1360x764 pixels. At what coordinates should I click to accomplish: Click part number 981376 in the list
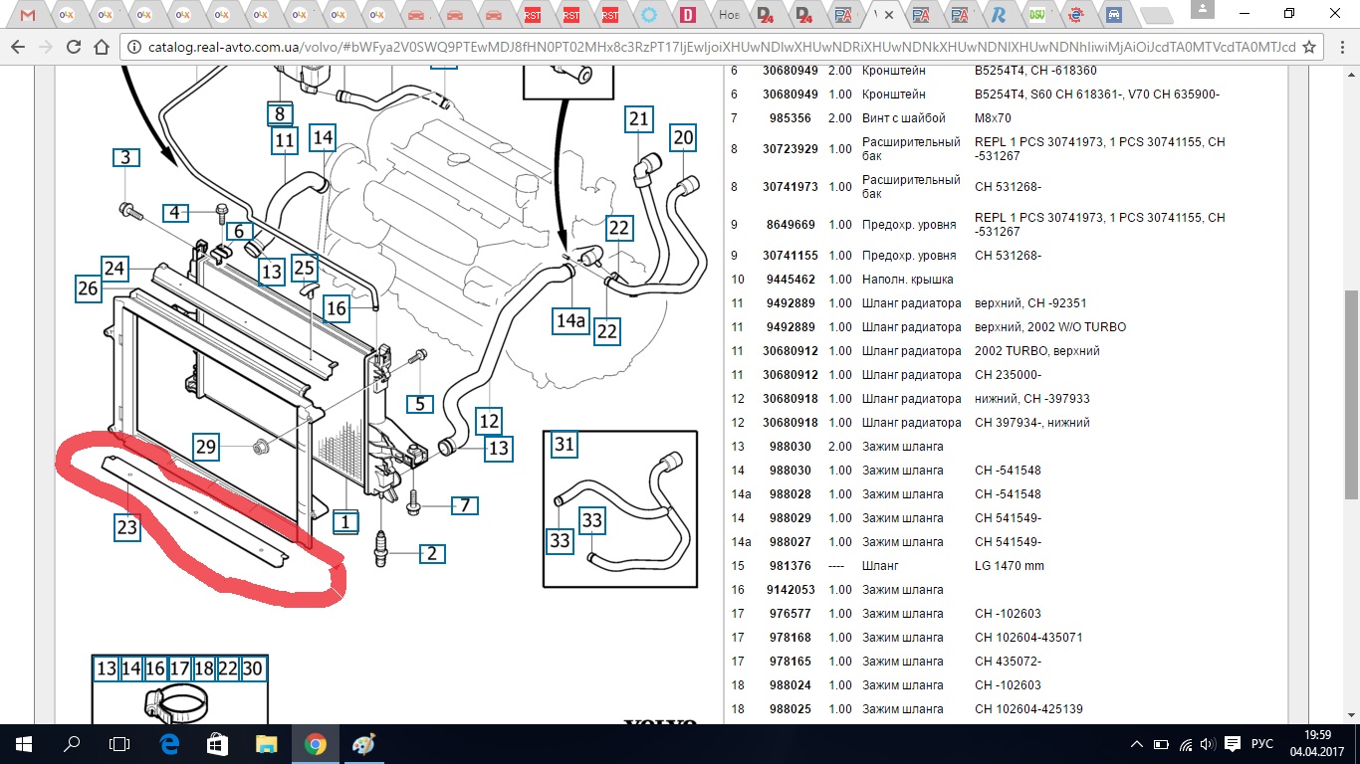point(792,566)
